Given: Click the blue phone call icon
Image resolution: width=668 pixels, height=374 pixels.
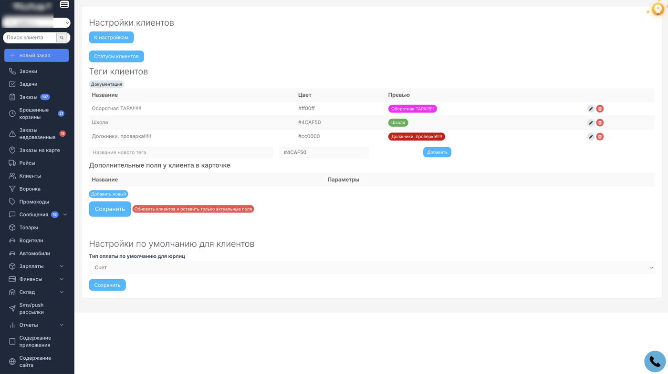Looking at the screenshot, I should click(655, 362).
